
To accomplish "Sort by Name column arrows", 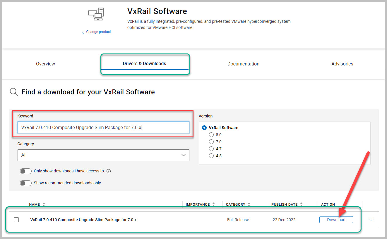I will (x=44, y=205).
